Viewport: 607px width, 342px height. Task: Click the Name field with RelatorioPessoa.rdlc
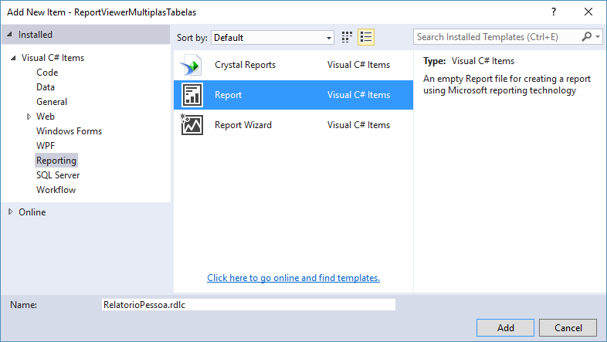[x=249, y=304]
